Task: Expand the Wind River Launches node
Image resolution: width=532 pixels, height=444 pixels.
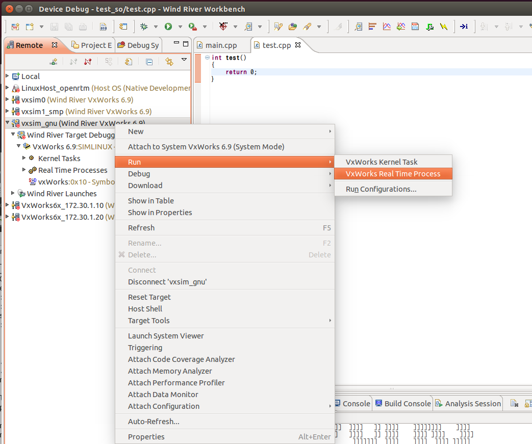Action: (x=13, y=193)
